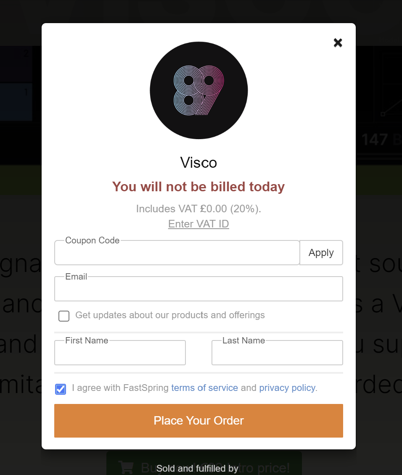This screenshot has width=402, height=475.
Task: Close the checkout popup with the X icon
Action: 338,43
